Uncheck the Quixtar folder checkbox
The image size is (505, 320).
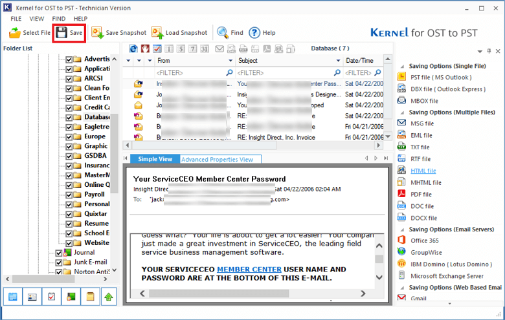coord(69,214)
